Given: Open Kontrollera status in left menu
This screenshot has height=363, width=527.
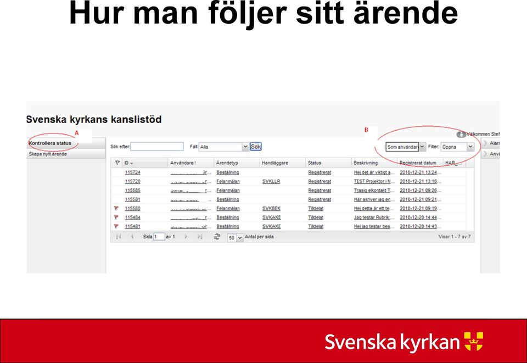Looking at the screenshot, I should [50, 143].
